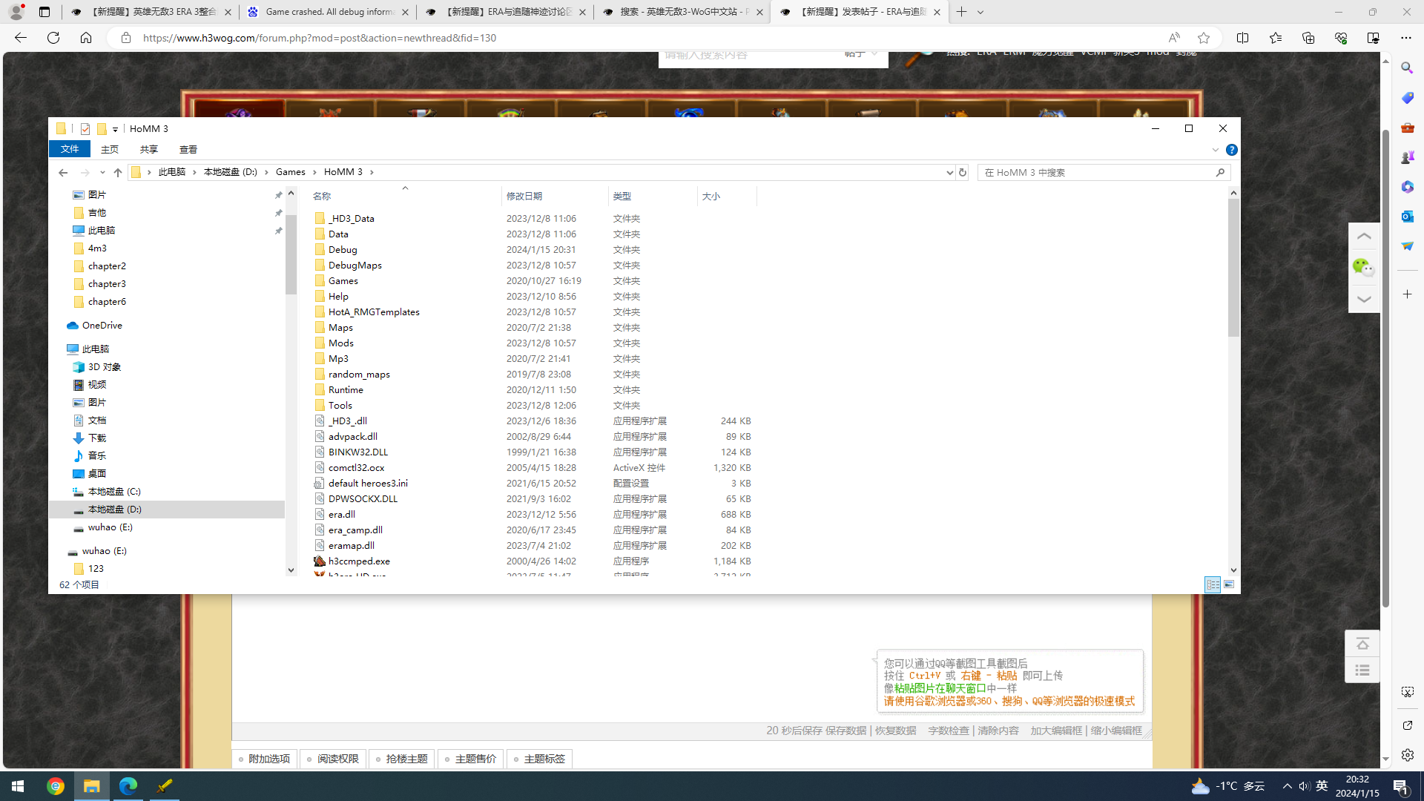The height and width of the screenshot is (801, 1424).
Task: Select the Debug folder
Action: pos(343,249)
